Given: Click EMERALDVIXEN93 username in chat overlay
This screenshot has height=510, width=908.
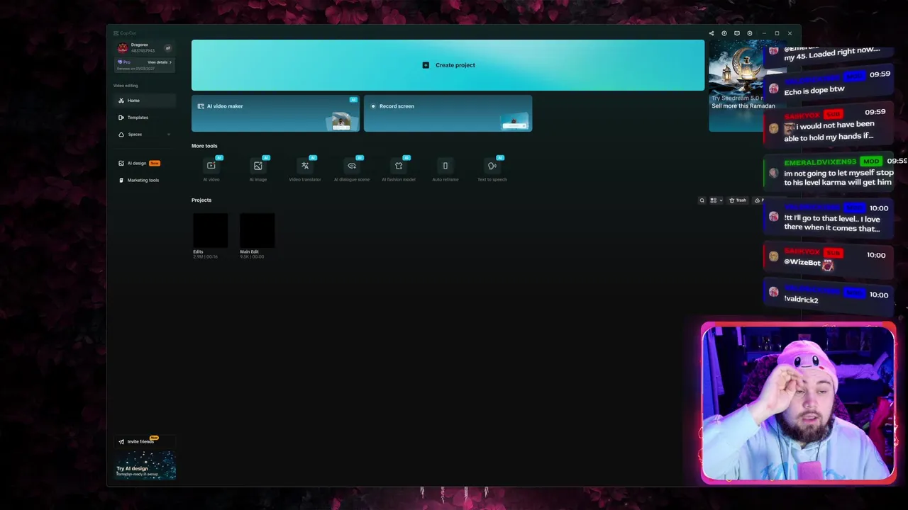Looking at the screenshot, I should point(820,162).
